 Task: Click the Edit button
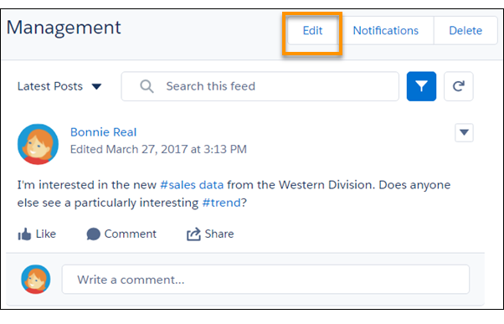(312, 31)
